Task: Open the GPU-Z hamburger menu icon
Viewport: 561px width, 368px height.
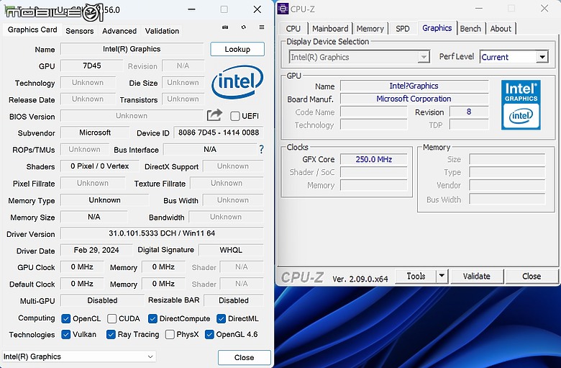Action: [262, 27]
